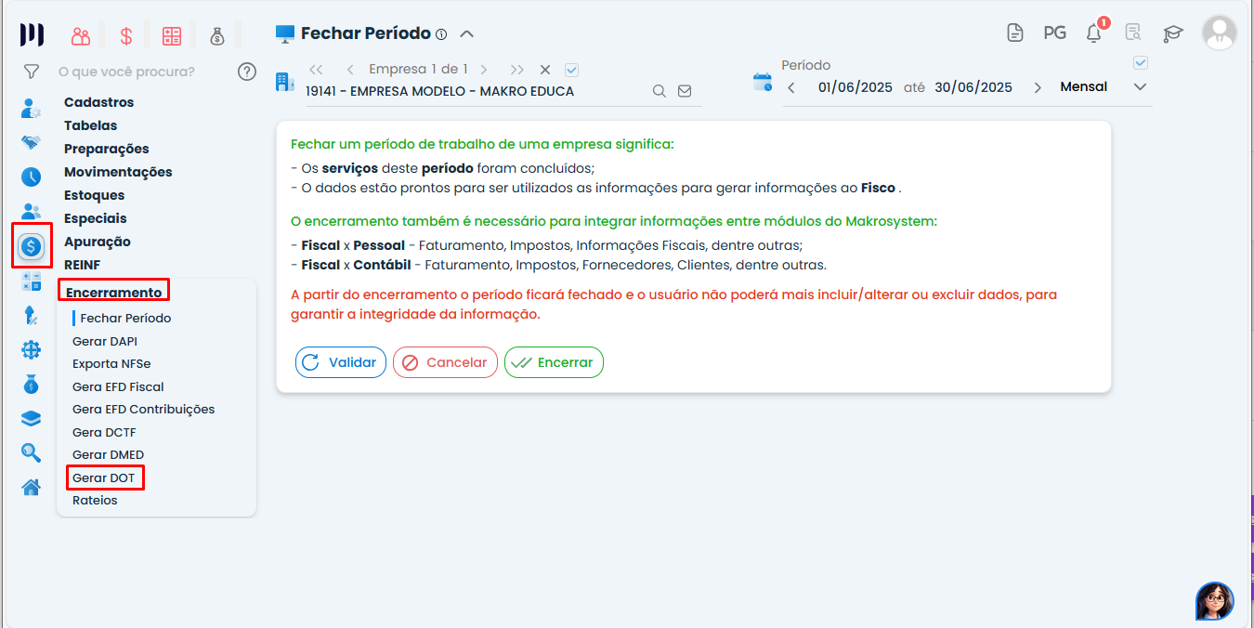Open the user profile avatar

[1219, 33]
